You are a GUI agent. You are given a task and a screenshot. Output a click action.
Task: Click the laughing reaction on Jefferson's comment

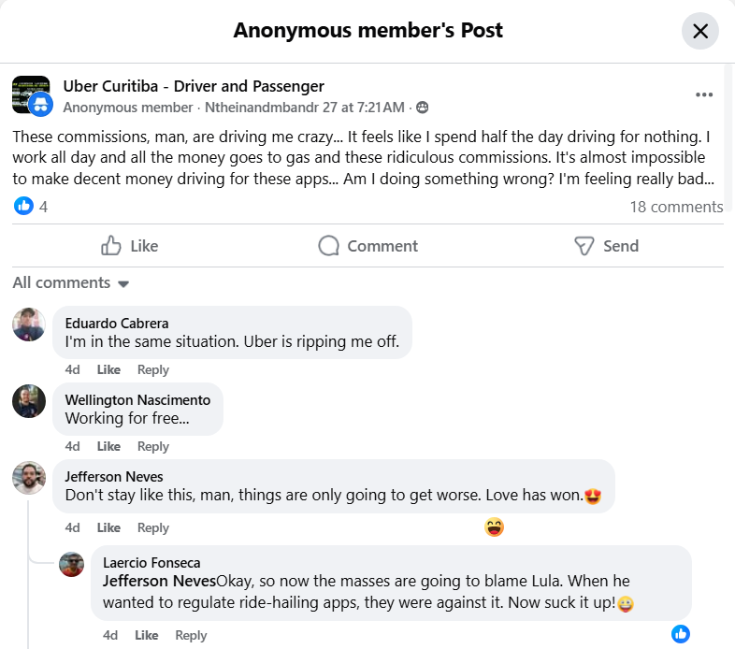(x=495, y=527)
